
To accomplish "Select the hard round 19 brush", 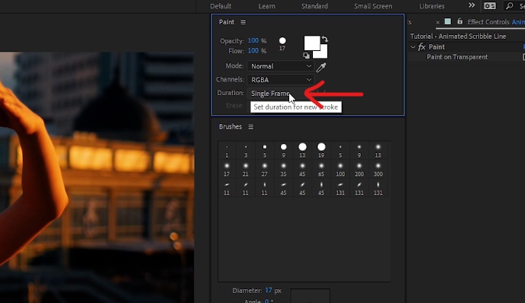I will (x=321, y=150).
